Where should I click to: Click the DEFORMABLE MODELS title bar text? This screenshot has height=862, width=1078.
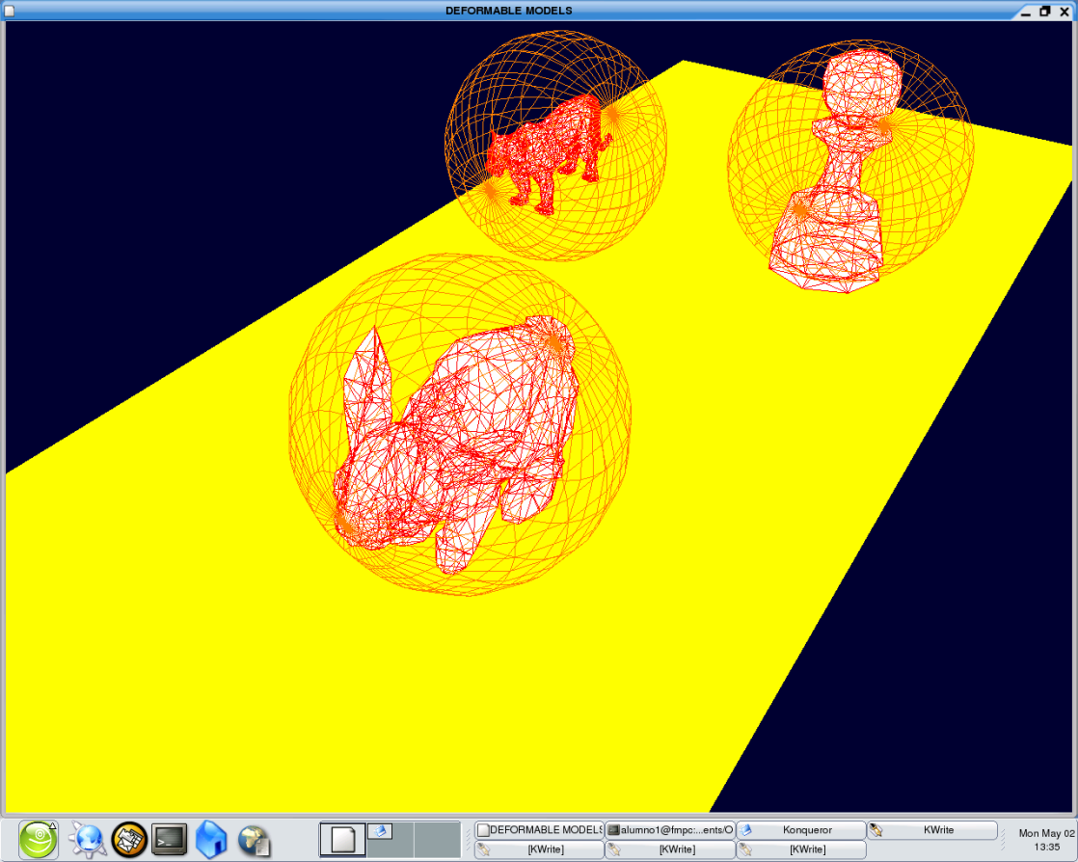point(508,11)
